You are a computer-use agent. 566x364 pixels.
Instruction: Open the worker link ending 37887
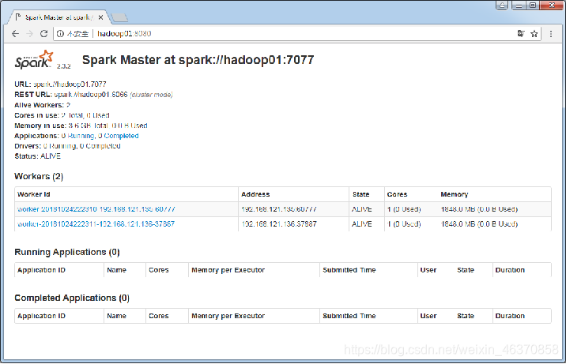pyautogui.click(x=96, y=223)
